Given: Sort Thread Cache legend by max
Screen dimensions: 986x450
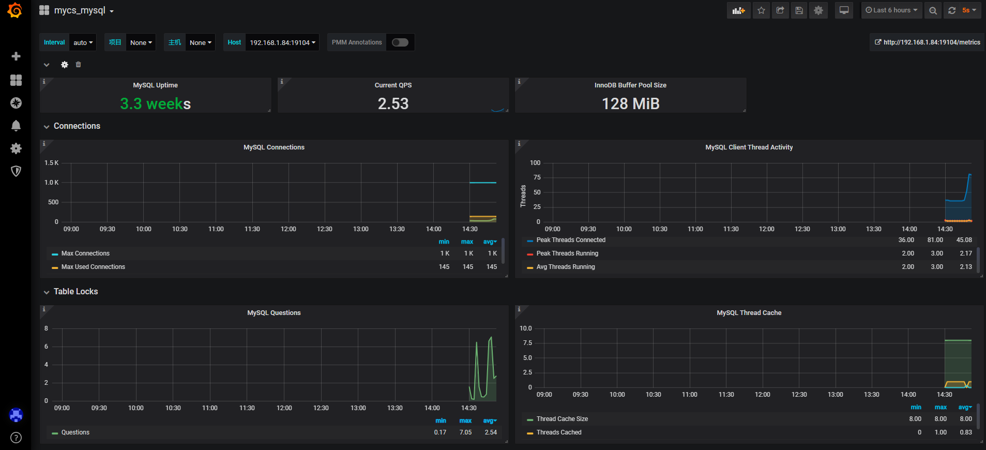Looking at the screenshot, I should [x=941, y=408].
